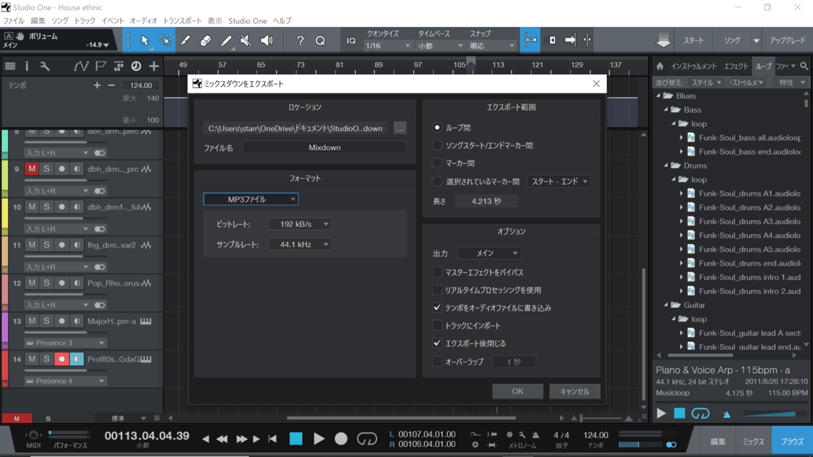This screenshot has height=457, width=813.
Task: Pick the Eraser tool
Action: tap(206, 41)
